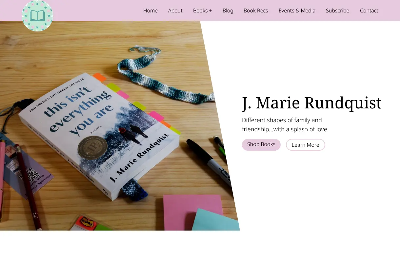Click the open book logo icon
This screenshot has width=400, height=262.
coord(37,15)
